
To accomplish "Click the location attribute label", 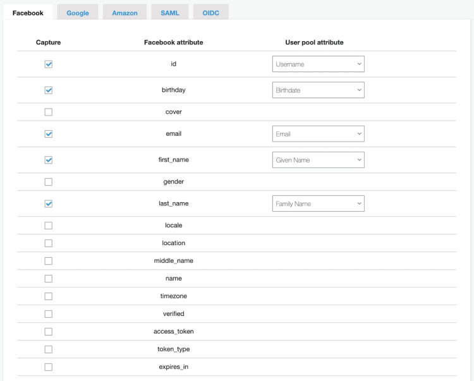I will (174, 243).
